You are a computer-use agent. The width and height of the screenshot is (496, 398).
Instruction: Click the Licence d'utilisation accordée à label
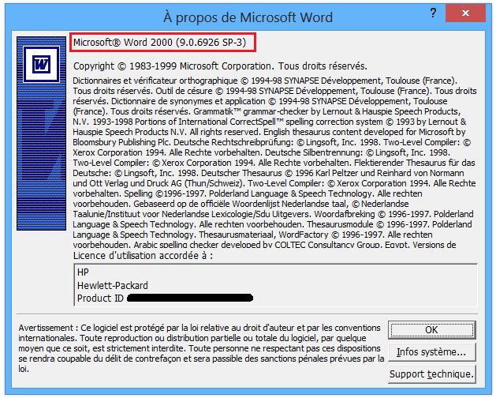pos(143,256)
